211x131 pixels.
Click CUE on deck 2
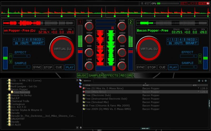[162, 67]
